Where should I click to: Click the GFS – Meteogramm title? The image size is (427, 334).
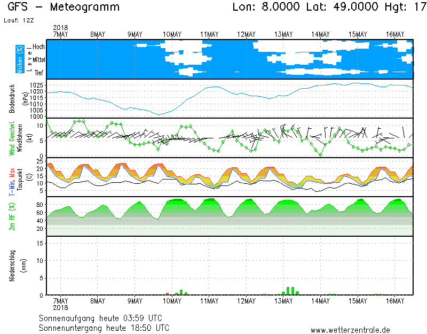click(x=64, y=7)
